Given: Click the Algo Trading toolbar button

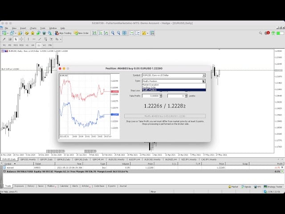Looking at the screenshot, I should (63, 33).
